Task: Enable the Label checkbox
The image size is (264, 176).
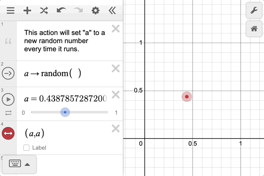Action: tap(26, 148)
